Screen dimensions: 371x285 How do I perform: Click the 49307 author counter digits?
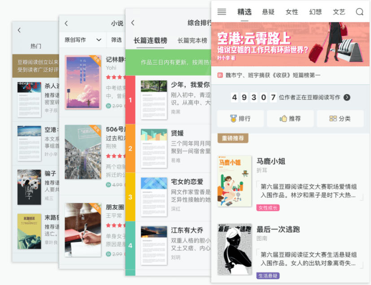tap(254, 97)
